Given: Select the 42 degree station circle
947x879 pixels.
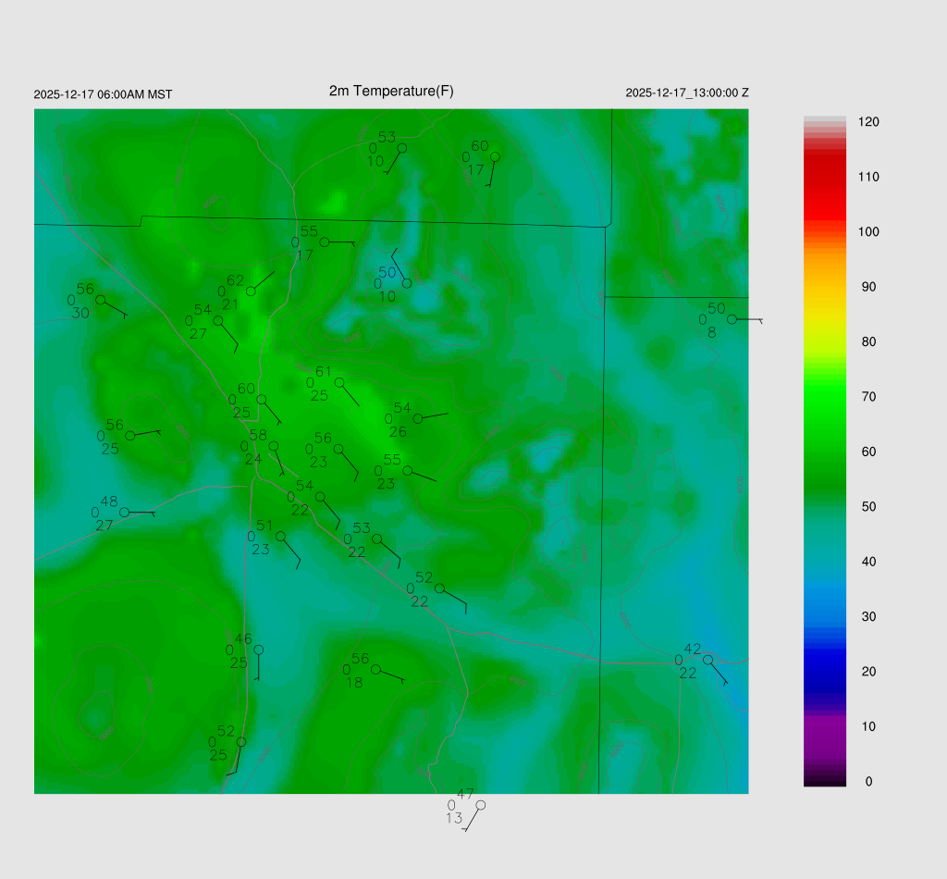Looking at the screenshot, I should click(707, 660).
